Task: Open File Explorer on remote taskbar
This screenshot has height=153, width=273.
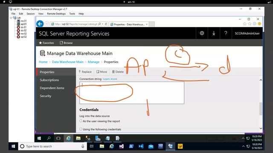Action: 78,138
